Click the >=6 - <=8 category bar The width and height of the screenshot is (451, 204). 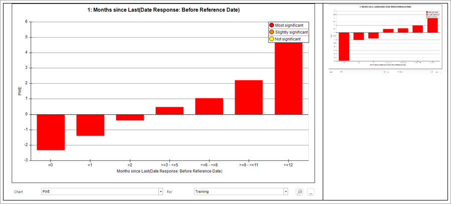coord(209,106)
